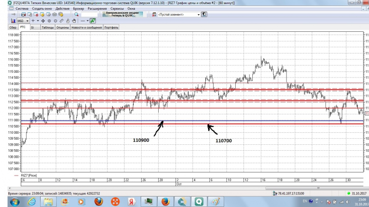This screenshot has width=369, height=207.
Task: Switch to the 'Портфель' tab
Action: pos(112,27)
